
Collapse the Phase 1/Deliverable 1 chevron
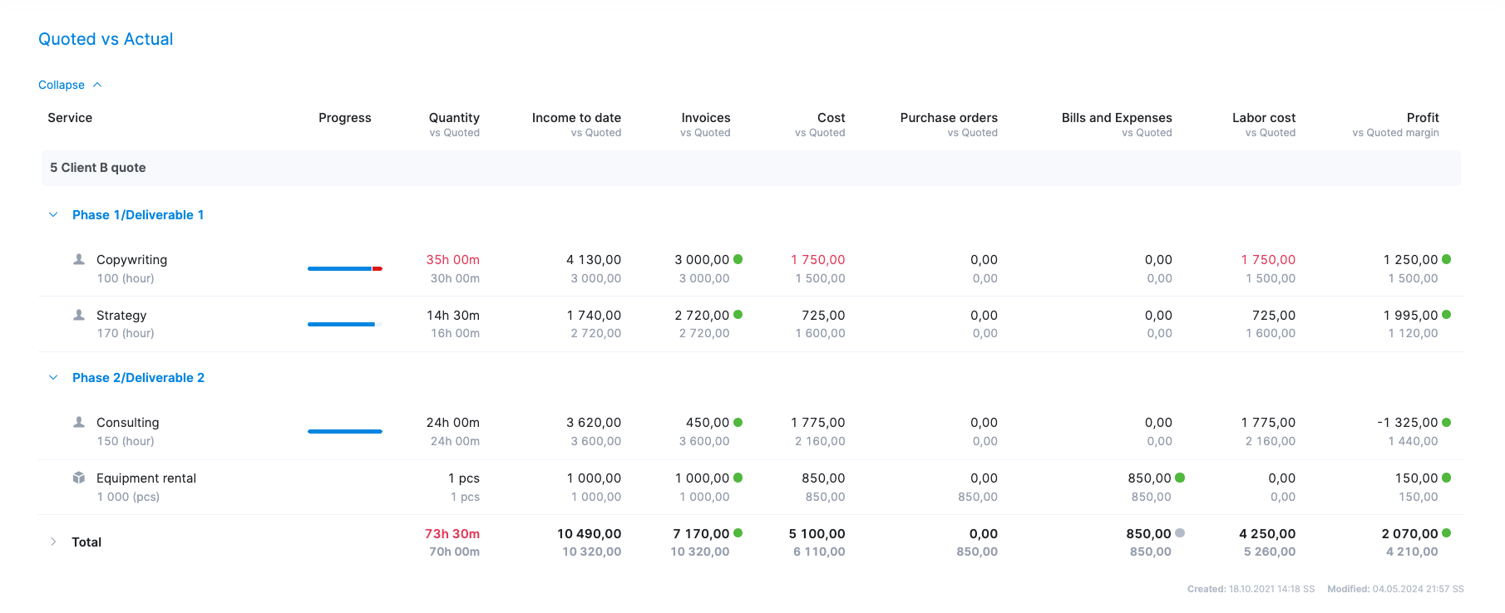pyautogui.click(x=53, y=215)
